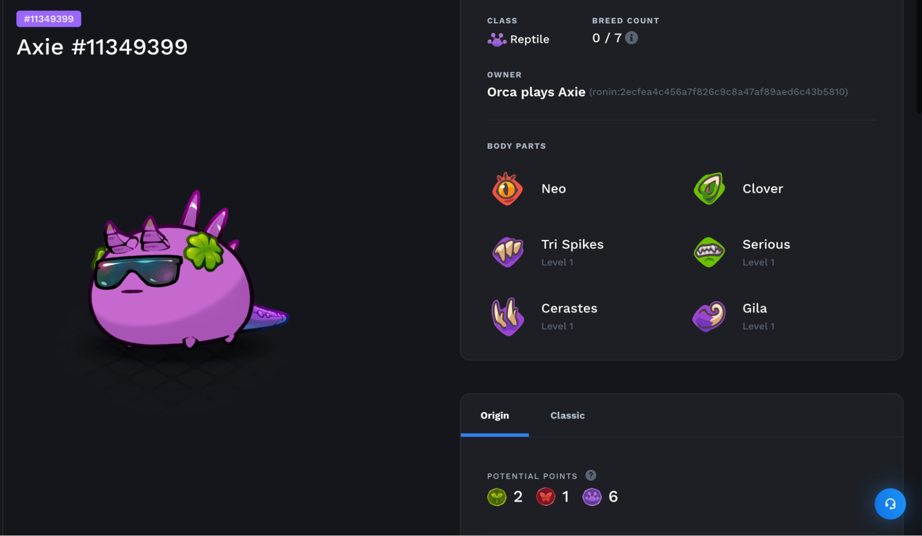The height and width of the screenshot is (536, 922).
Task: Click the page scrollbar on the right
Action: click(x=919, y=55)
